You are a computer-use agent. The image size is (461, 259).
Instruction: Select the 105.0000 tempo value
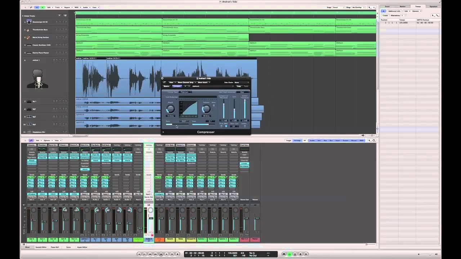(x=403, y=23)
